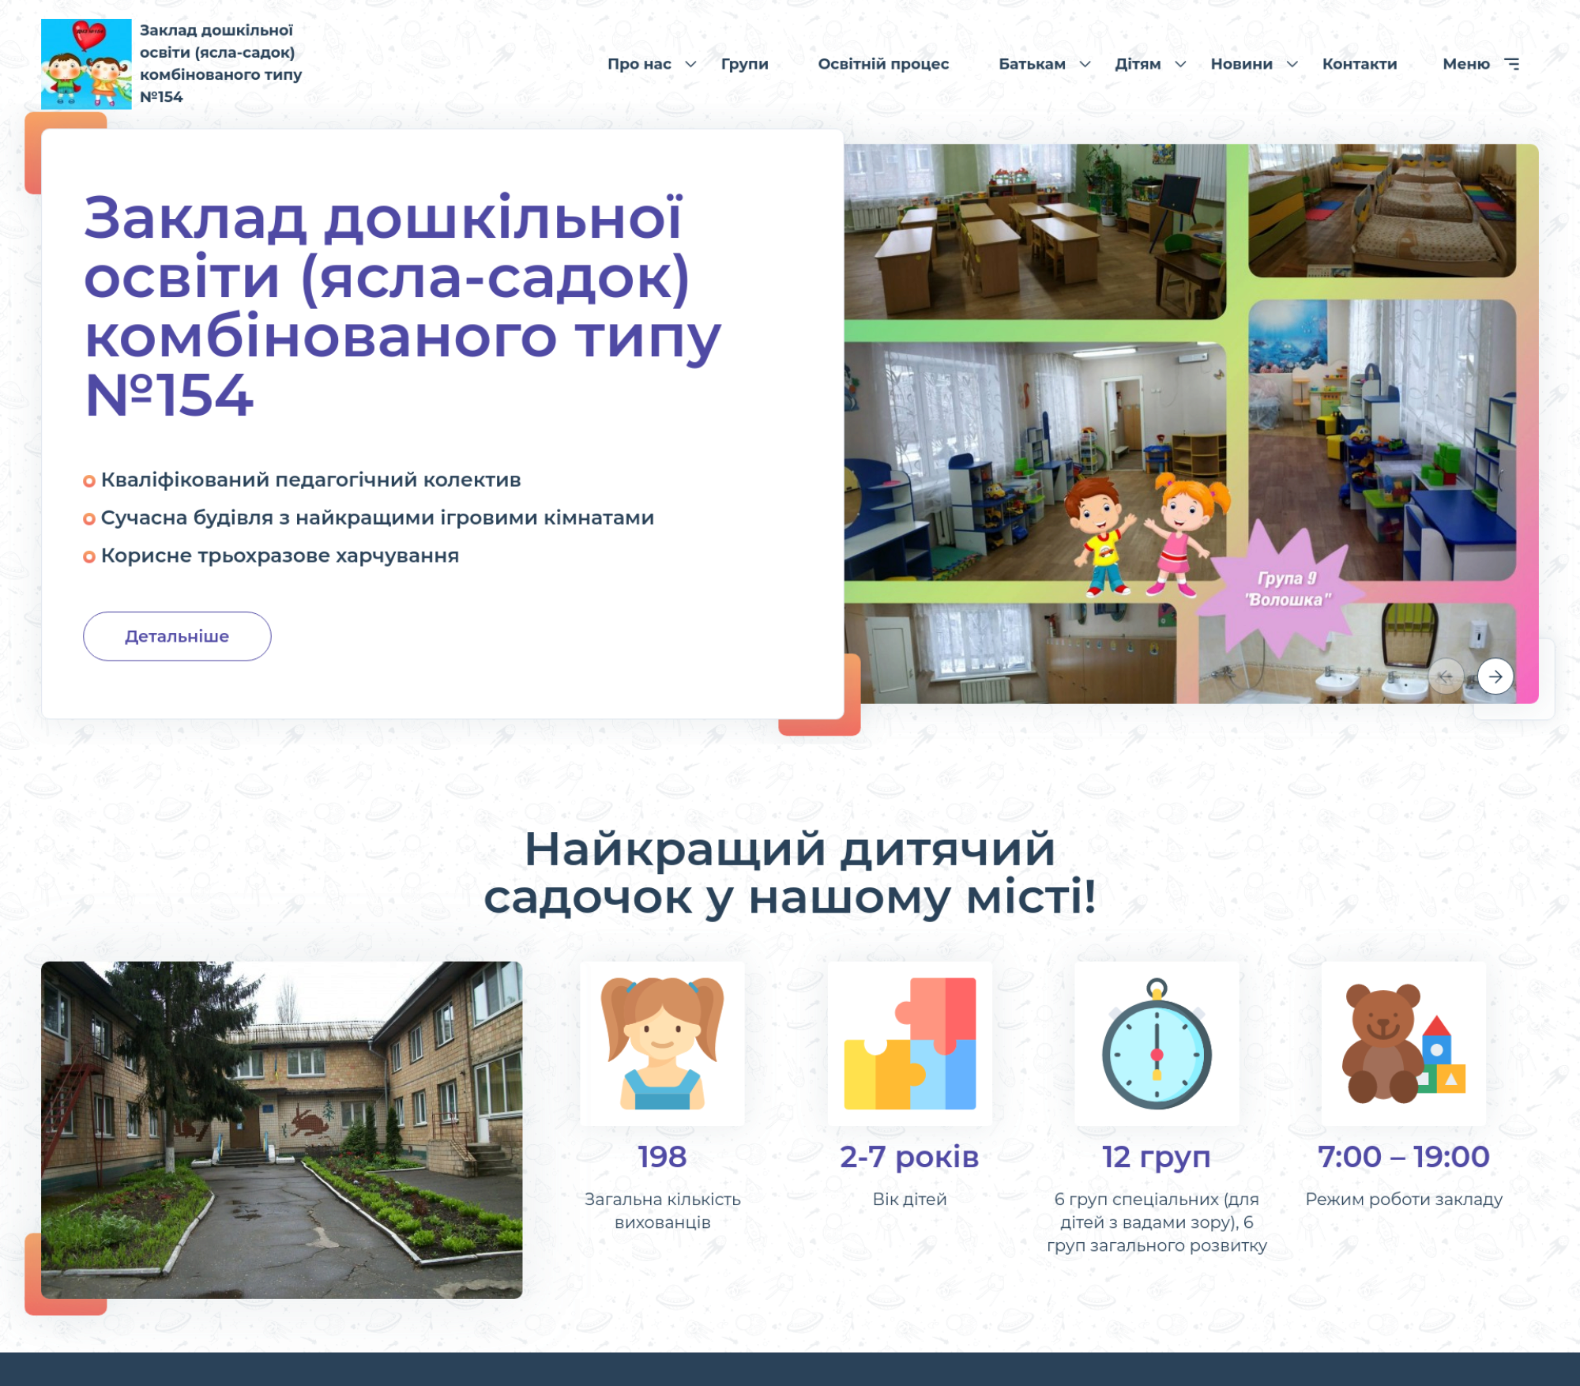
Task: Click the colorful puzzle pieces icon
Action: pyautogui.click(x=909, y=1043)
